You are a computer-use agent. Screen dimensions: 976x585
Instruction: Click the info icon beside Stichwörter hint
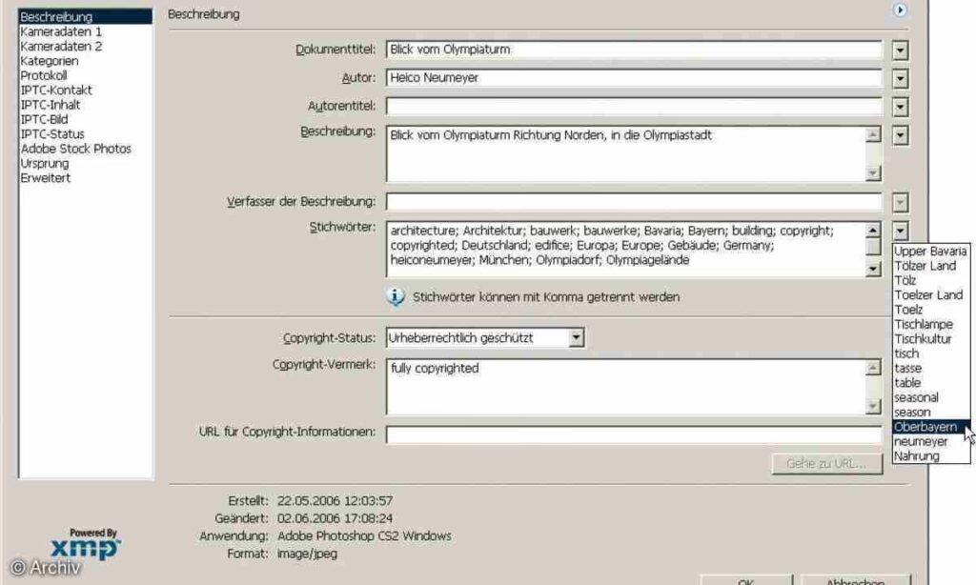point(396,297)
